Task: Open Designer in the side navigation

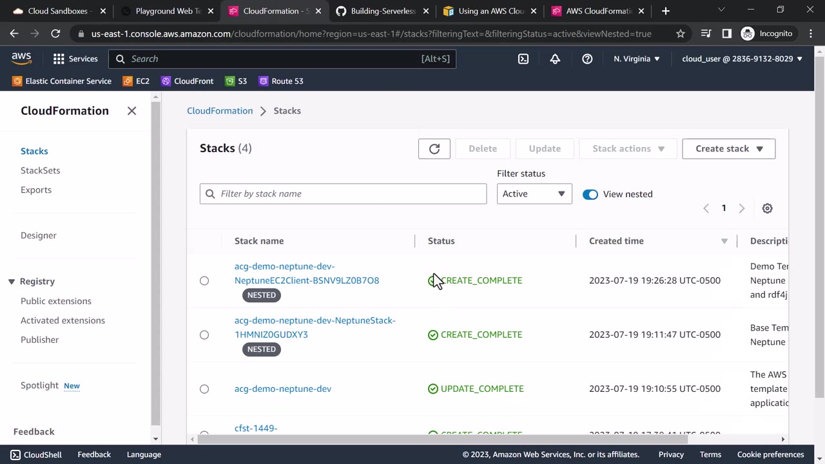Action: tap(39, 235)
